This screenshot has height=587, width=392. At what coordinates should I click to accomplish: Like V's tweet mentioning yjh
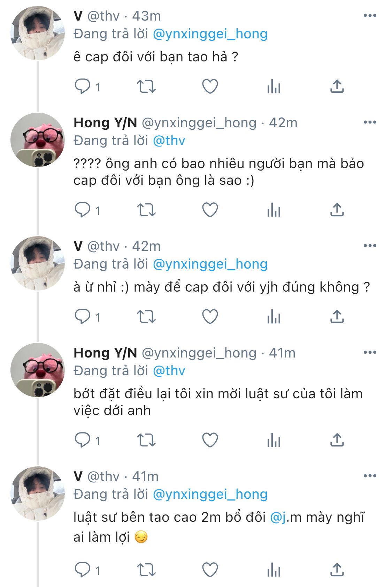click(x=210, y=317)
